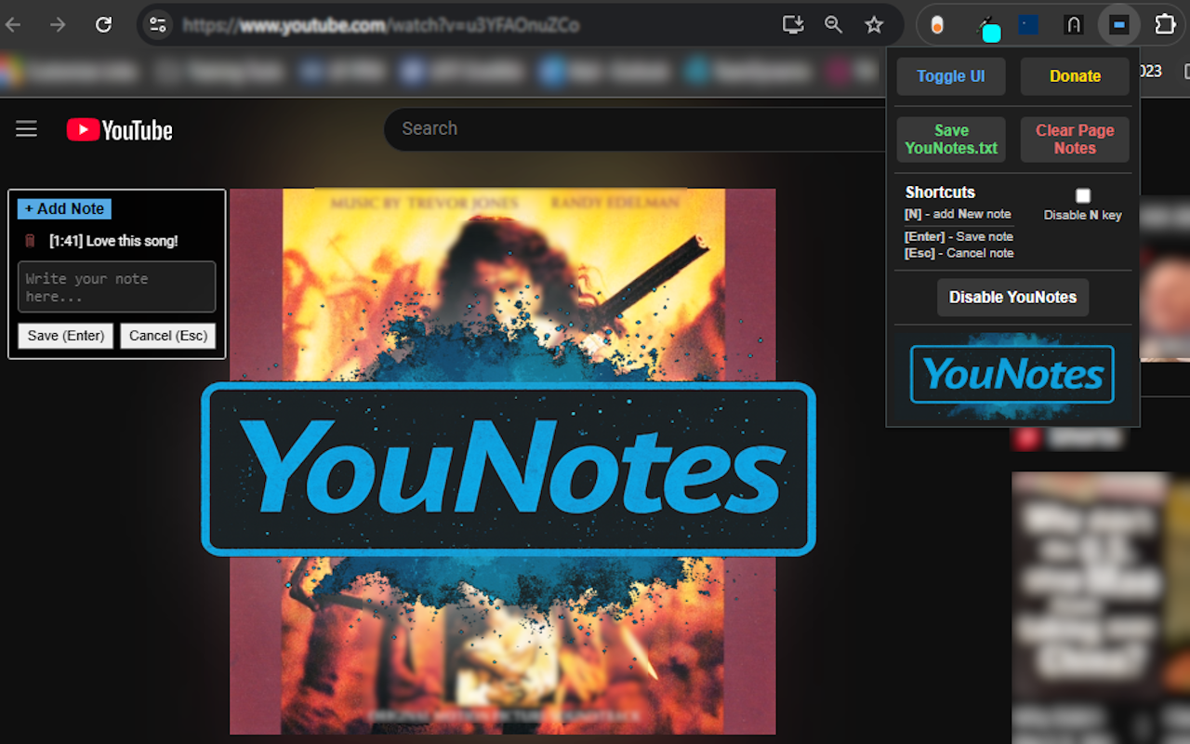Go to the YouTube home logo
The width and height of the screenshot is (1190, 744).
[120, 130]
